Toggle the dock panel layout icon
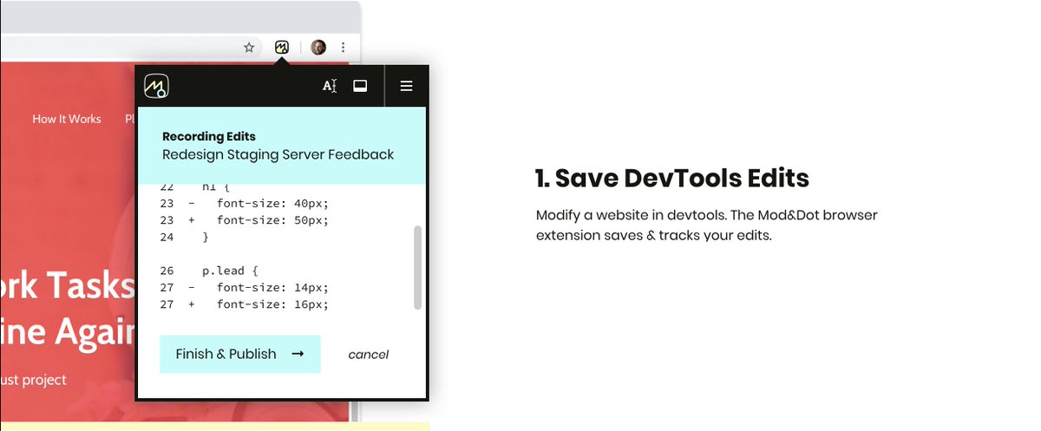1041x431 pixels. click(360, 86)
